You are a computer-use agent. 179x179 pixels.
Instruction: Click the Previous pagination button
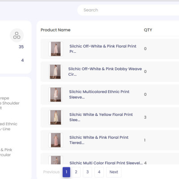tap(51, 172)
